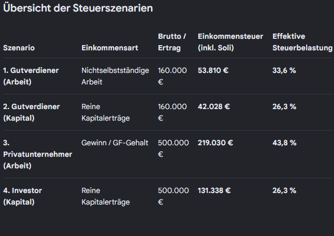The width and height of the screenshot is (334, 236).
Task: Click the 131.338 € tax value
Action: pyautogui.click(x=214, y=190)
